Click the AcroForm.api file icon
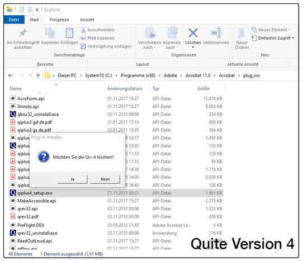Screen dimensions: 302x261 [x=13, y=98]
